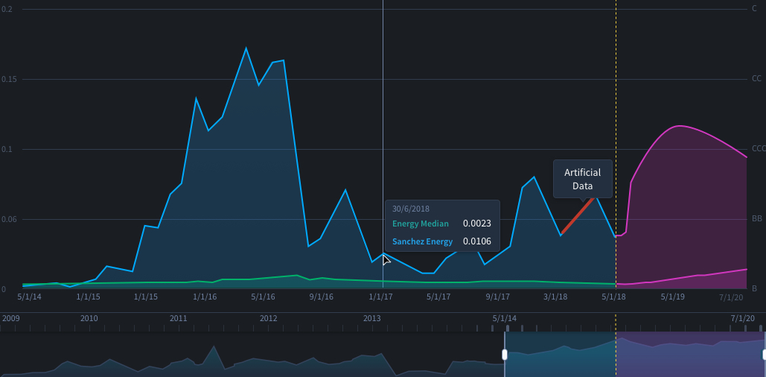The width and height of the screenshot is (766, 377).
Task: Click the highest peak of the blue line
Action: tap(246, 48)
